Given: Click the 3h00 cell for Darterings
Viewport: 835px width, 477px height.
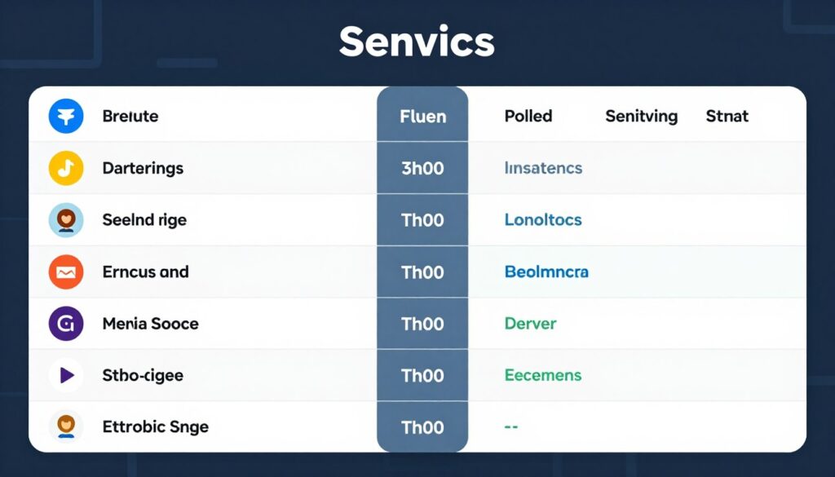Looking at the screenshot, I should (422, 168).
